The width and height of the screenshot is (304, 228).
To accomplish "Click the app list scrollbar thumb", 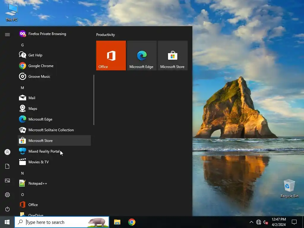I will pos(94,100).
